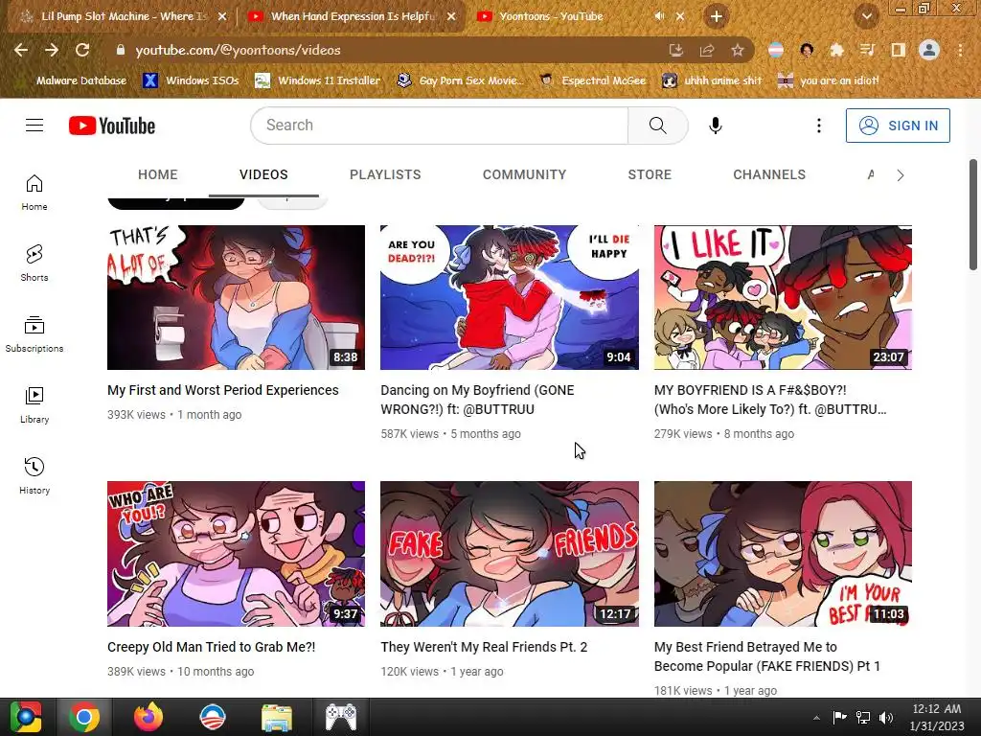981x736 pixels.
Task: Close the Lil Pump Slot Machine tab
Action: click(x=222, y=16)
